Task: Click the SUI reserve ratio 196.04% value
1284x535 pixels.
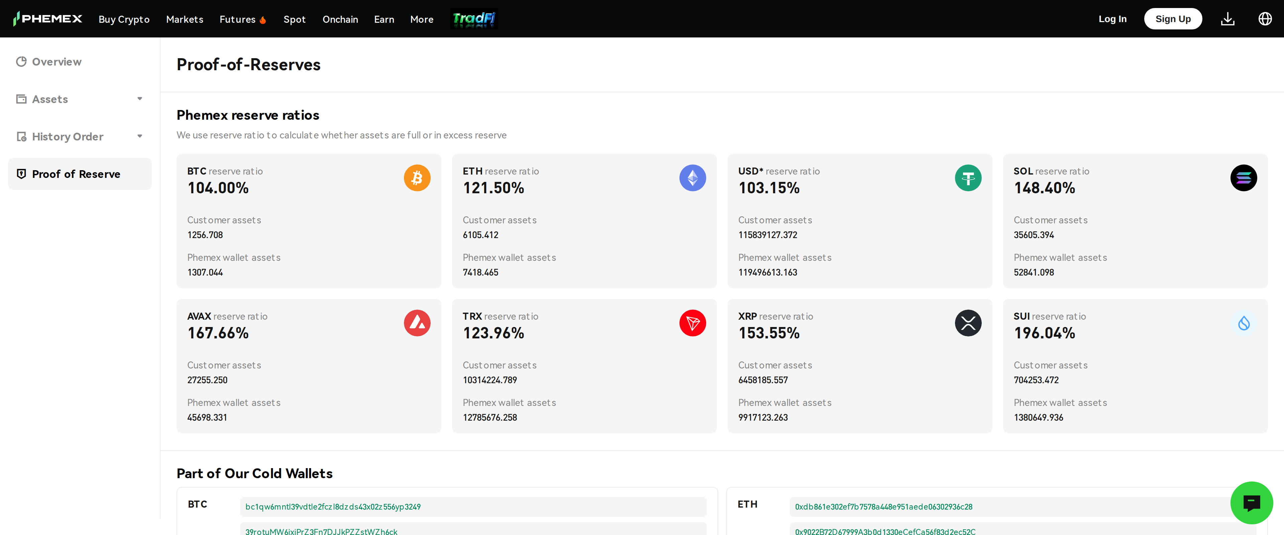Action: 1045,333
